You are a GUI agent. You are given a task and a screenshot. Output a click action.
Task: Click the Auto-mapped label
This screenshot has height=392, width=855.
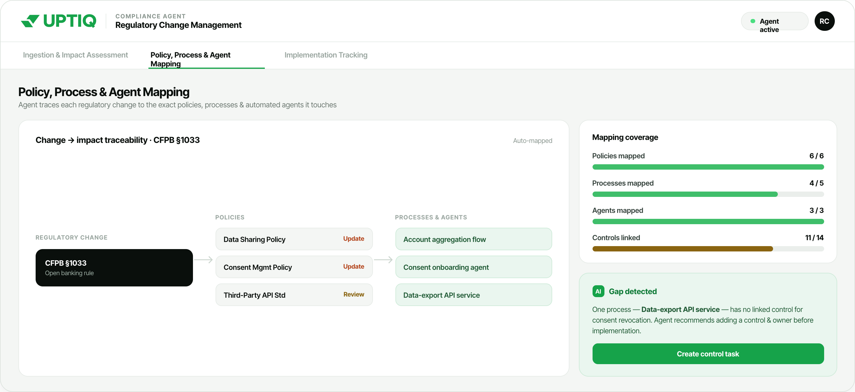[532, 141]
